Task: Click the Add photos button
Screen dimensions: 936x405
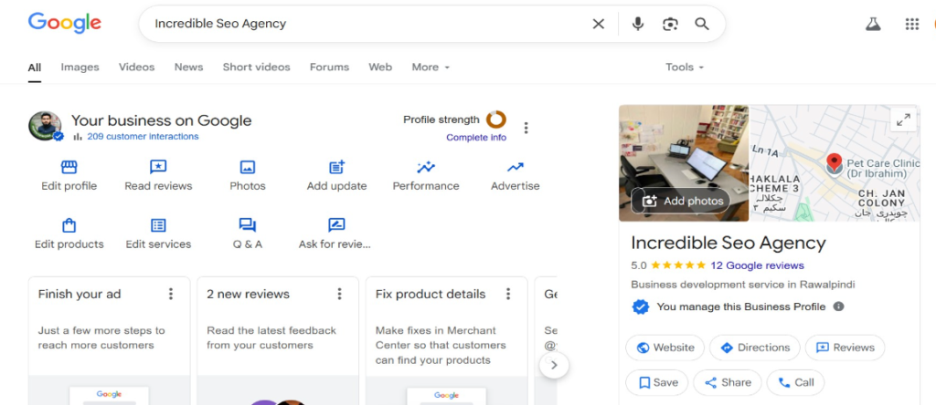Action: [680, 201]
